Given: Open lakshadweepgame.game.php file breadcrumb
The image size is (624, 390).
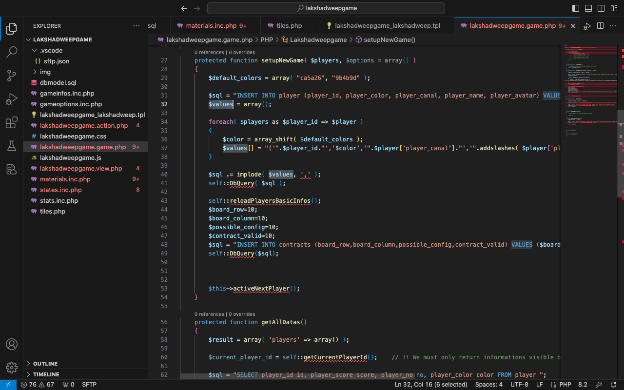Looking at the screenshot, I should click(205, 39).
